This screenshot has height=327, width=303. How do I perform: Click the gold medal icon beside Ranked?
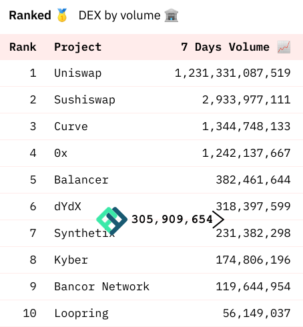tap(62, 15)
